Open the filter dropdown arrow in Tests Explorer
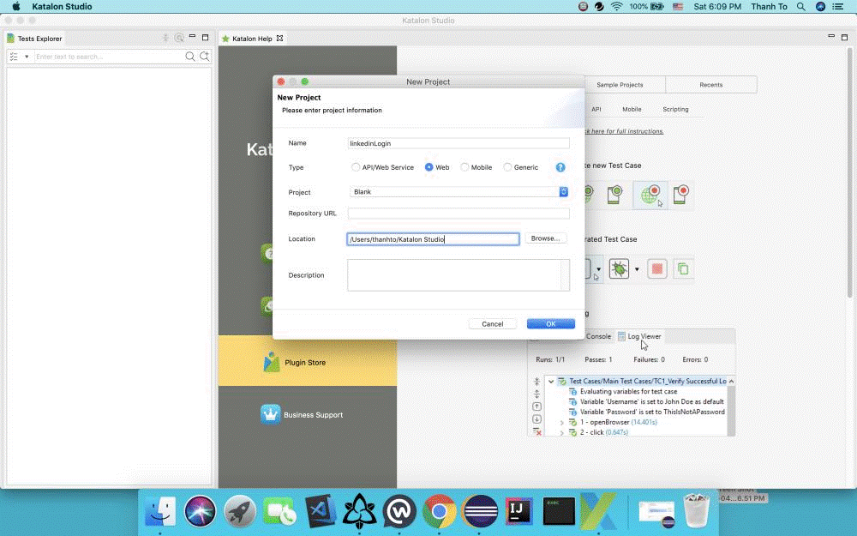 [x=27, y=57]
